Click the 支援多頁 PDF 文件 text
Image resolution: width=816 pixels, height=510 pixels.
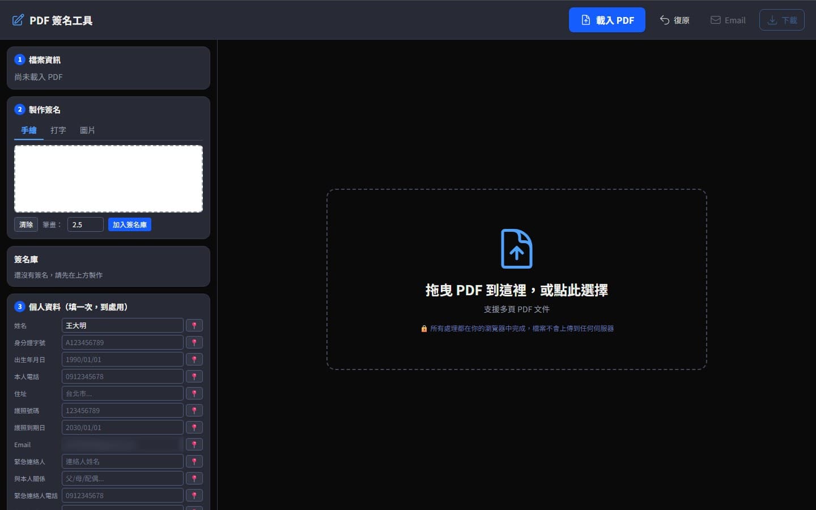517,309
